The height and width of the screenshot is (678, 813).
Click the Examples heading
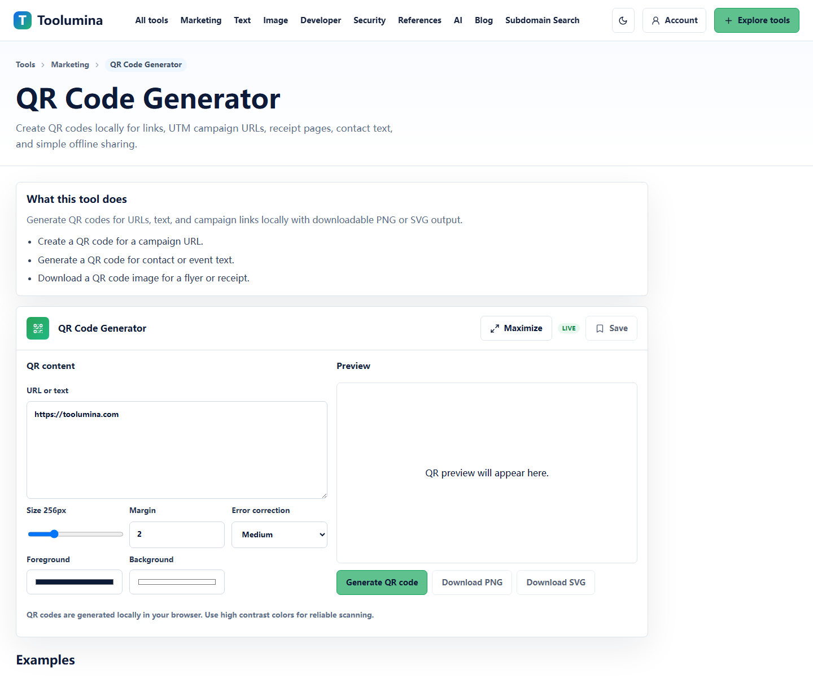tap(45, 660)
